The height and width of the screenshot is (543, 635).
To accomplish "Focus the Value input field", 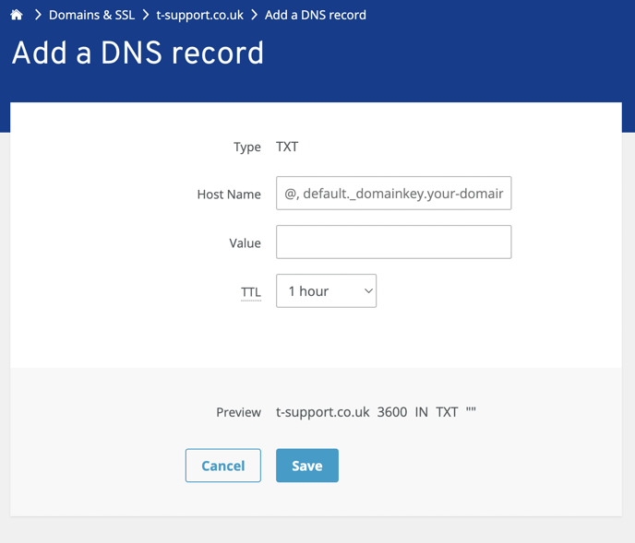I will tap(393, 242).
